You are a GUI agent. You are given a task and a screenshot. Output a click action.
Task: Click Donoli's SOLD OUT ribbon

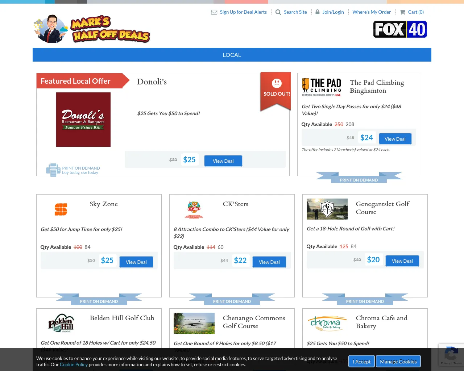[x=276, y=91]
